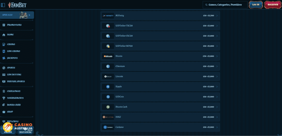Click the Jackpots clover icon
Image resolution: width=282 pixels, height=136 pixels.
(4, 58)
